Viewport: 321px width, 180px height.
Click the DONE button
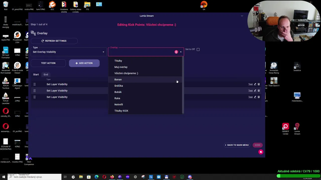(258, 145)
